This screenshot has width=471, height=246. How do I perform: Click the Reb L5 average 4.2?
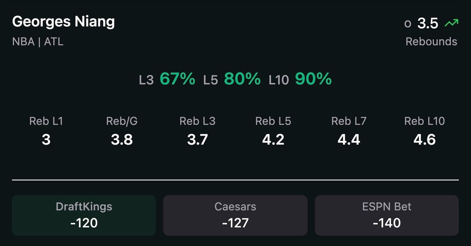[x=273, y=140]
